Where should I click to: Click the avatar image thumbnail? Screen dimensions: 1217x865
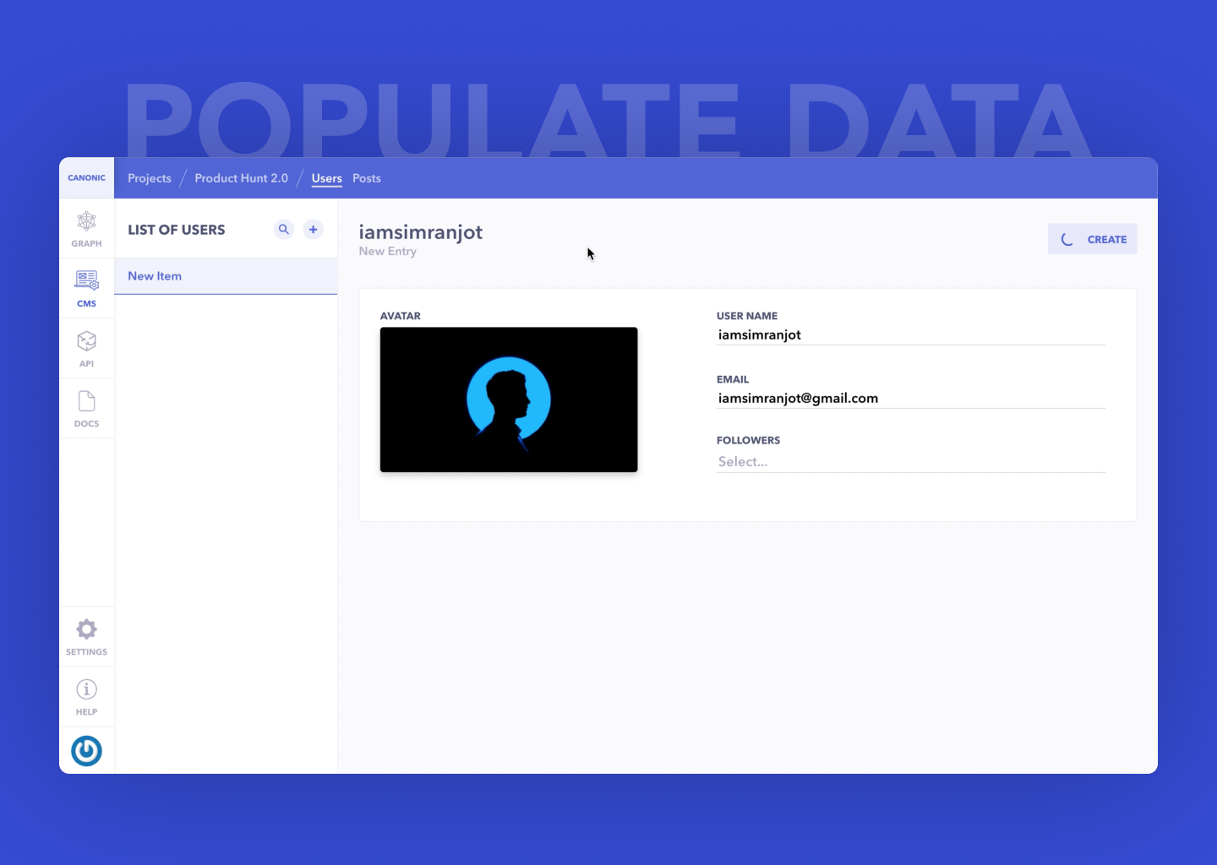[x=509, y=400]
